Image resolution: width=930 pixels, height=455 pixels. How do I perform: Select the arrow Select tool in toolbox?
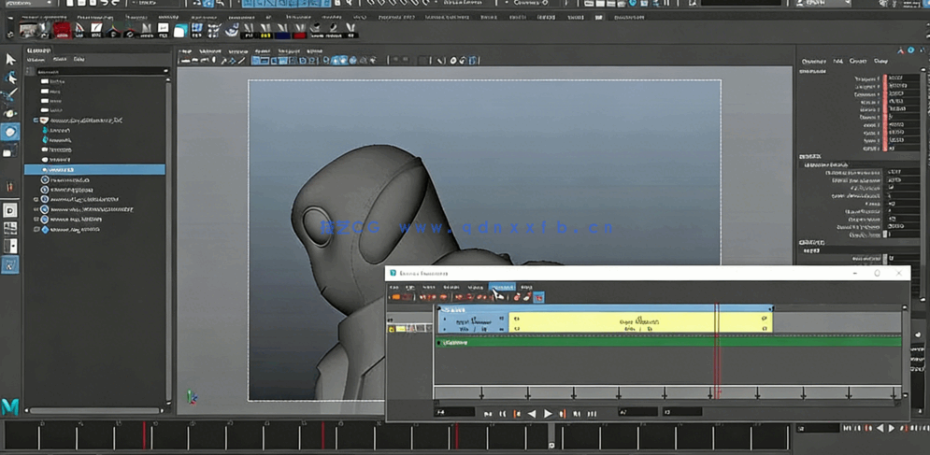tap(10, 59)
